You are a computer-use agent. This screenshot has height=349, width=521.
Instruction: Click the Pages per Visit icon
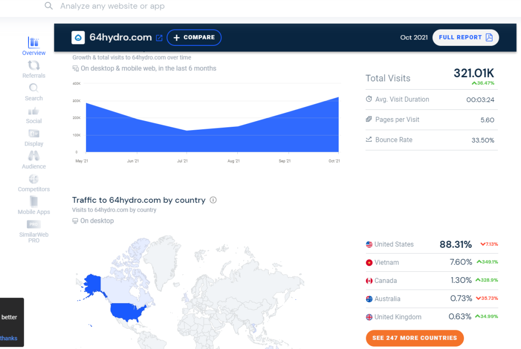click(369, 119)
